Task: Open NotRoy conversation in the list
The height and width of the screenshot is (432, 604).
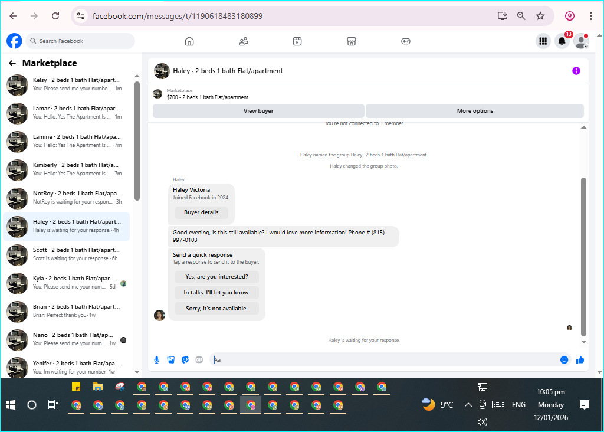Action: 66,198
